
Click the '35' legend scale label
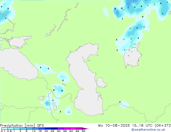tap(65, 131)
